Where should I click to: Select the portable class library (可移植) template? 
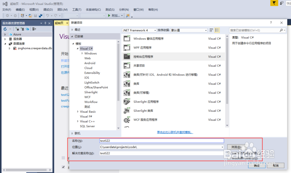(x=173, y=93)
